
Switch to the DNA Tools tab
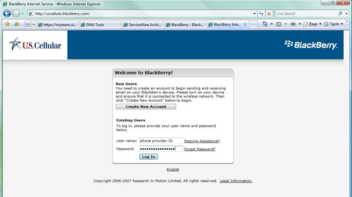[x=100, y=25]
